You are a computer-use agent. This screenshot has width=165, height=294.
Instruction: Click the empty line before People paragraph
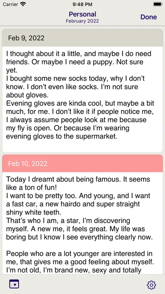pyautogui.click(x=82, y=245)
